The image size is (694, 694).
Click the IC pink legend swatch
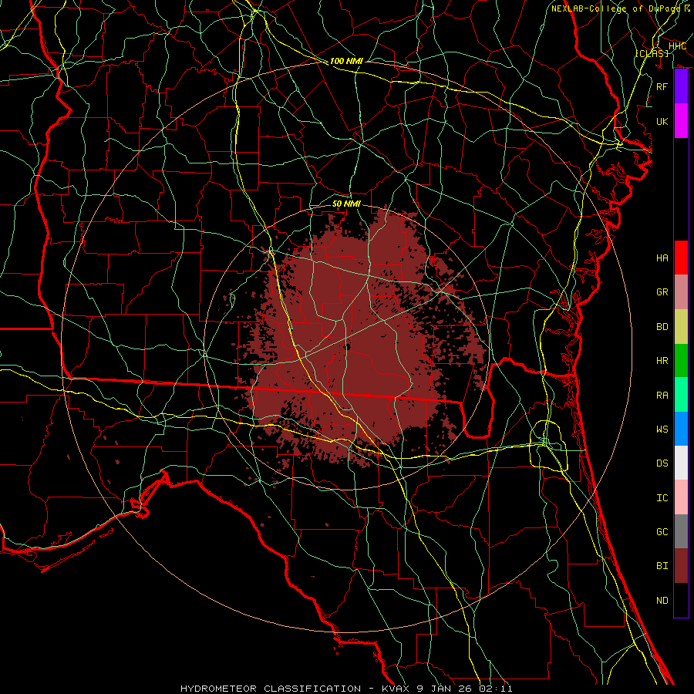click(x=681, y=497)
